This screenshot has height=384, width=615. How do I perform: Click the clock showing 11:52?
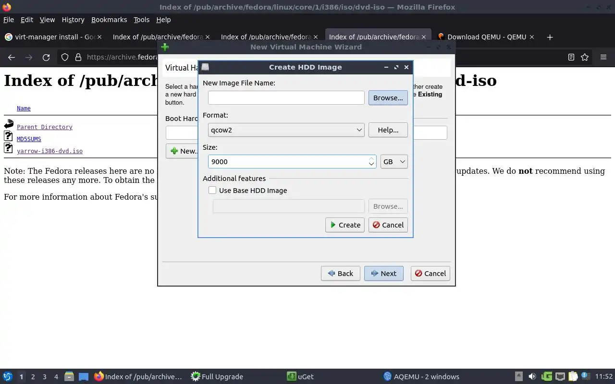coord(603,377)
